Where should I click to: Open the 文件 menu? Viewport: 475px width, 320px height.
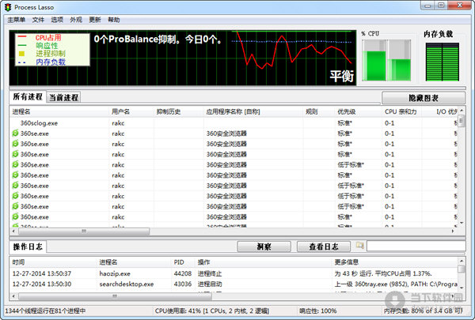[38, 20]
